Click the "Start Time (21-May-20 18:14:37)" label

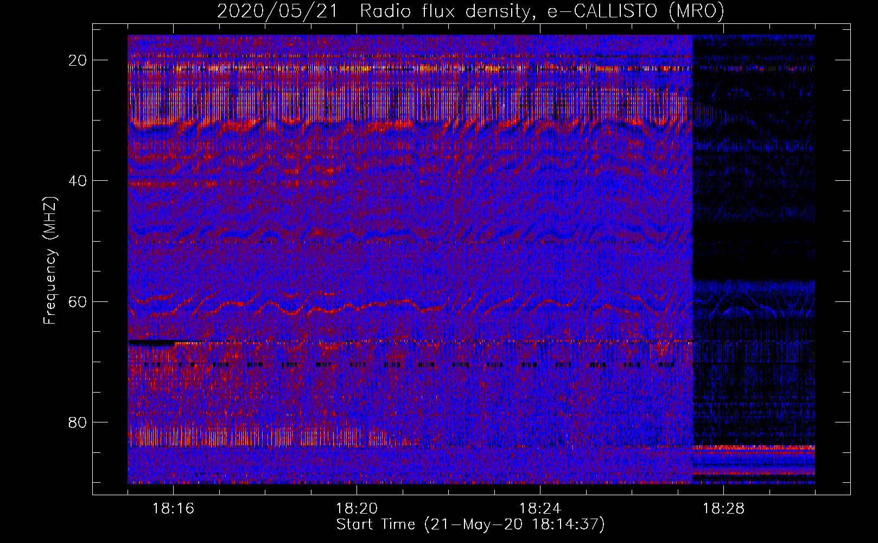pos(470,525)
